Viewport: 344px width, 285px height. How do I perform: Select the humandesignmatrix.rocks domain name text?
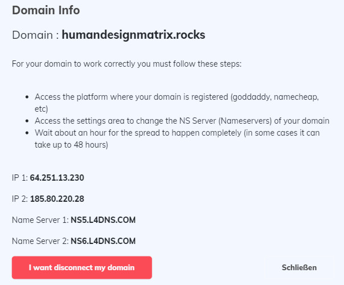(x=133, y=35)
